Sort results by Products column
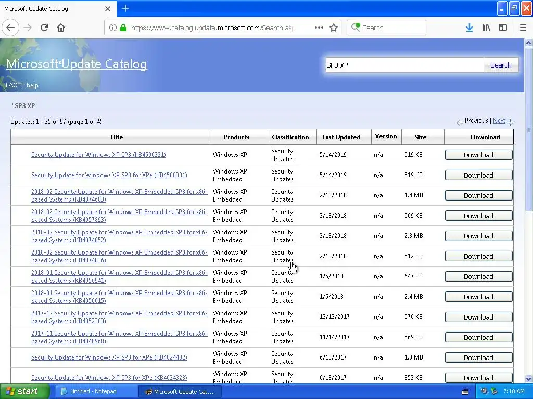 [x=237, y=137]
